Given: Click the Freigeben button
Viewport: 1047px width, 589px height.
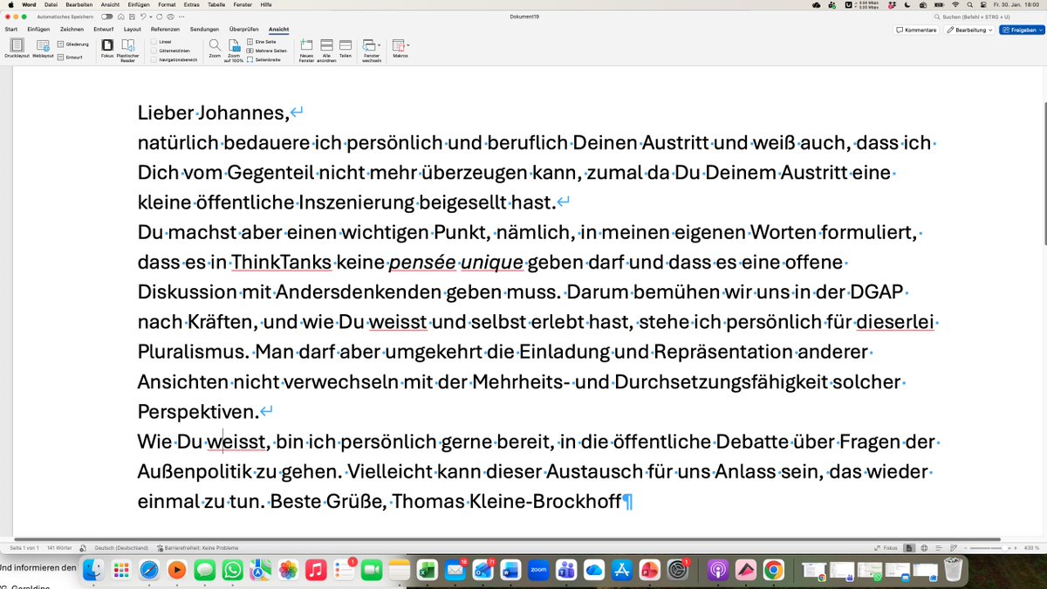Looking at the screenshot, I should click(1022, 29).
